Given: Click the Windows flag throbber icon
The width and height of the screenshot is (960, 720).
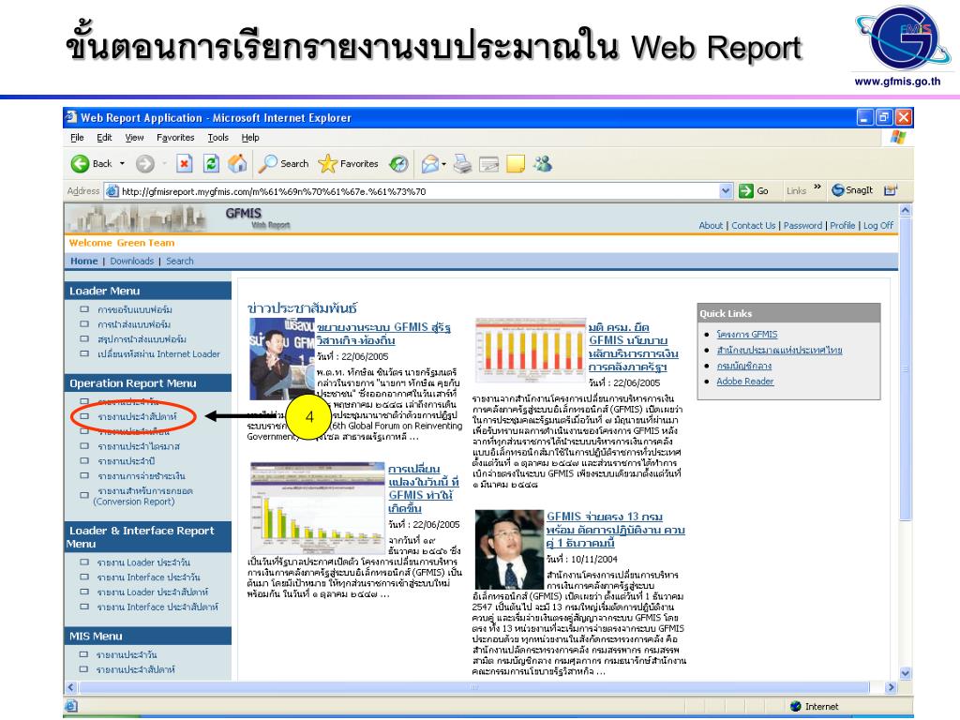Looking at the screenshot, I should pos(897,137).
